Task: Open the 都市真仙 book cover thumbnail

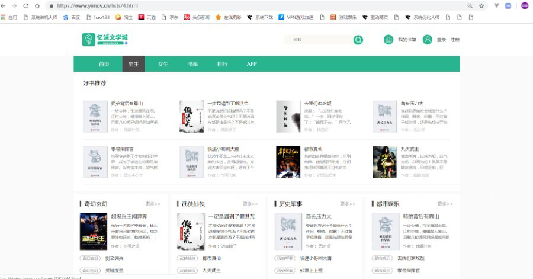Action: pos(288,162)
